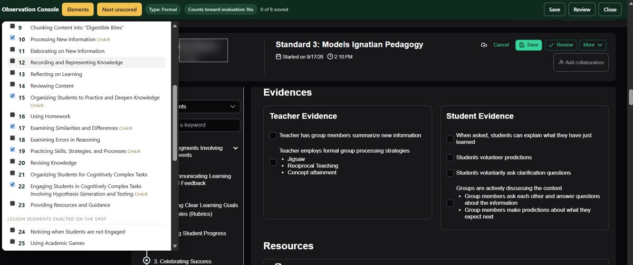Click the calendar icon beside Started on 9/17/26
This screenshot has height=265, width=633.
[279, 56]
